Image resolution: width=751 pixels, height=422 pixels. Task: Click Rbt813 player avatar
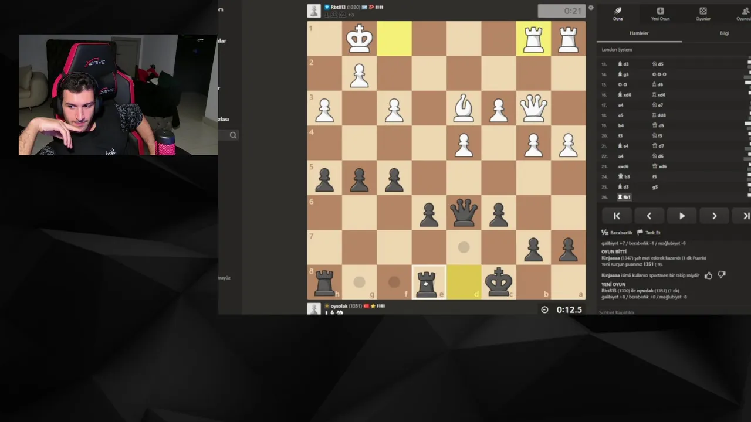click(x=314, y=11)
